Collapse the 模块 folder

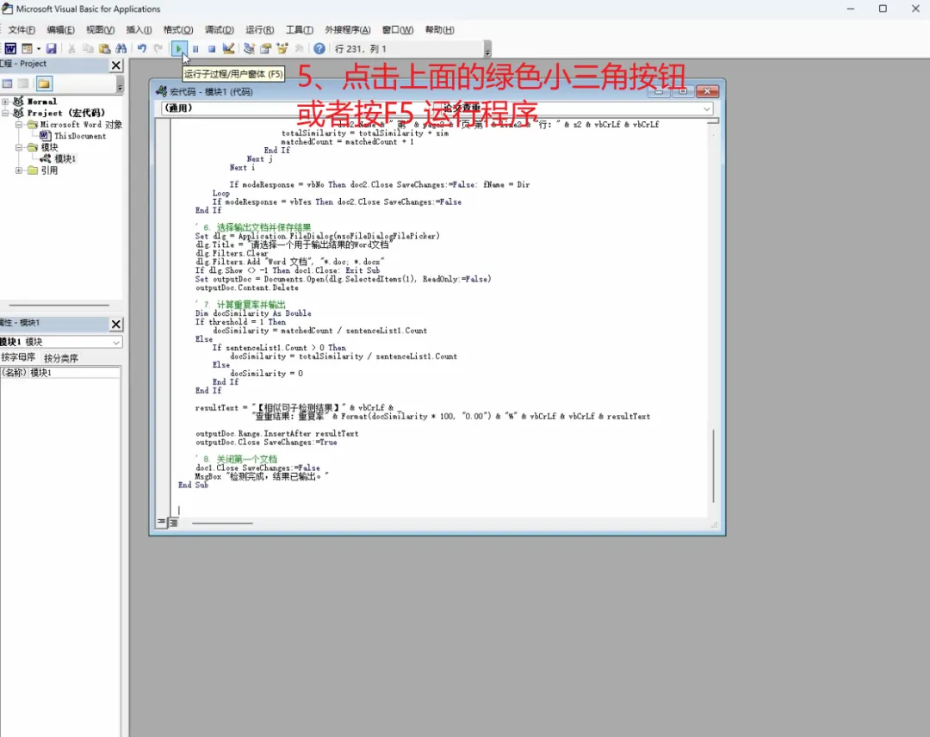(18, 147)
